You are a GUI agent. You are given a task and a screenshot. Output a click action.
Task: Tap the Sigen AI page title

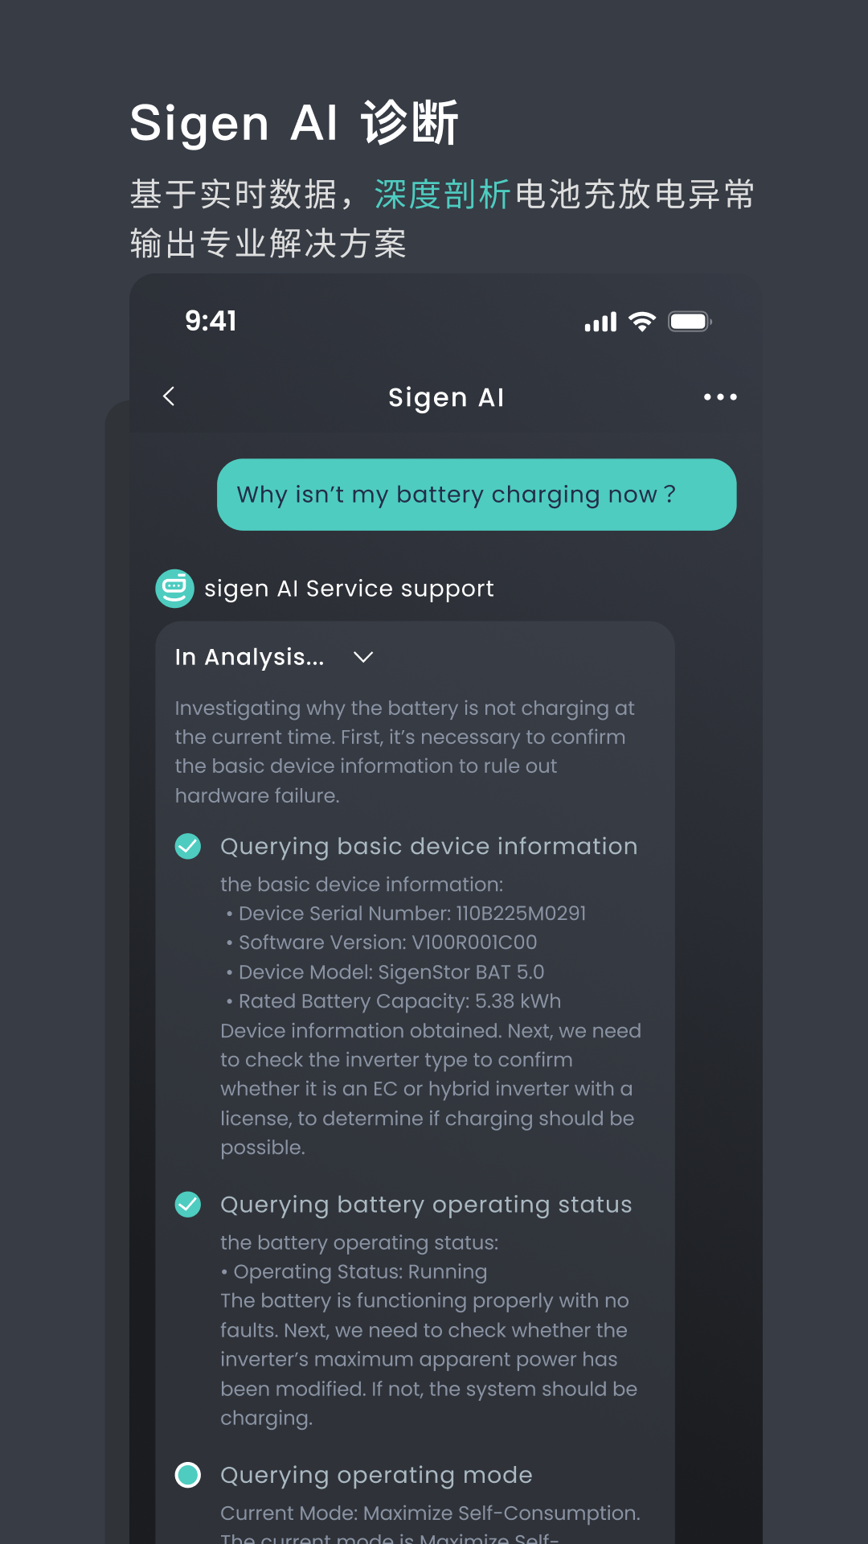coord(446,397)
